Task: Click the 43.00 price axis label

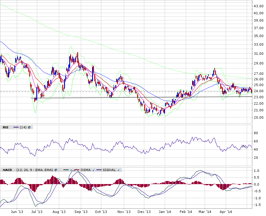Action: point(258,6)
